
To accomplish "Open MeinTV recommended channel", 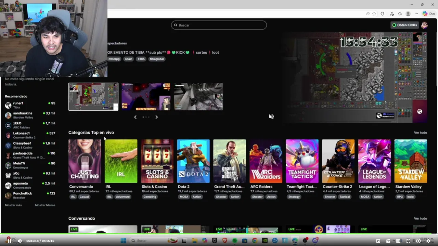I will [x=30, y=165].
